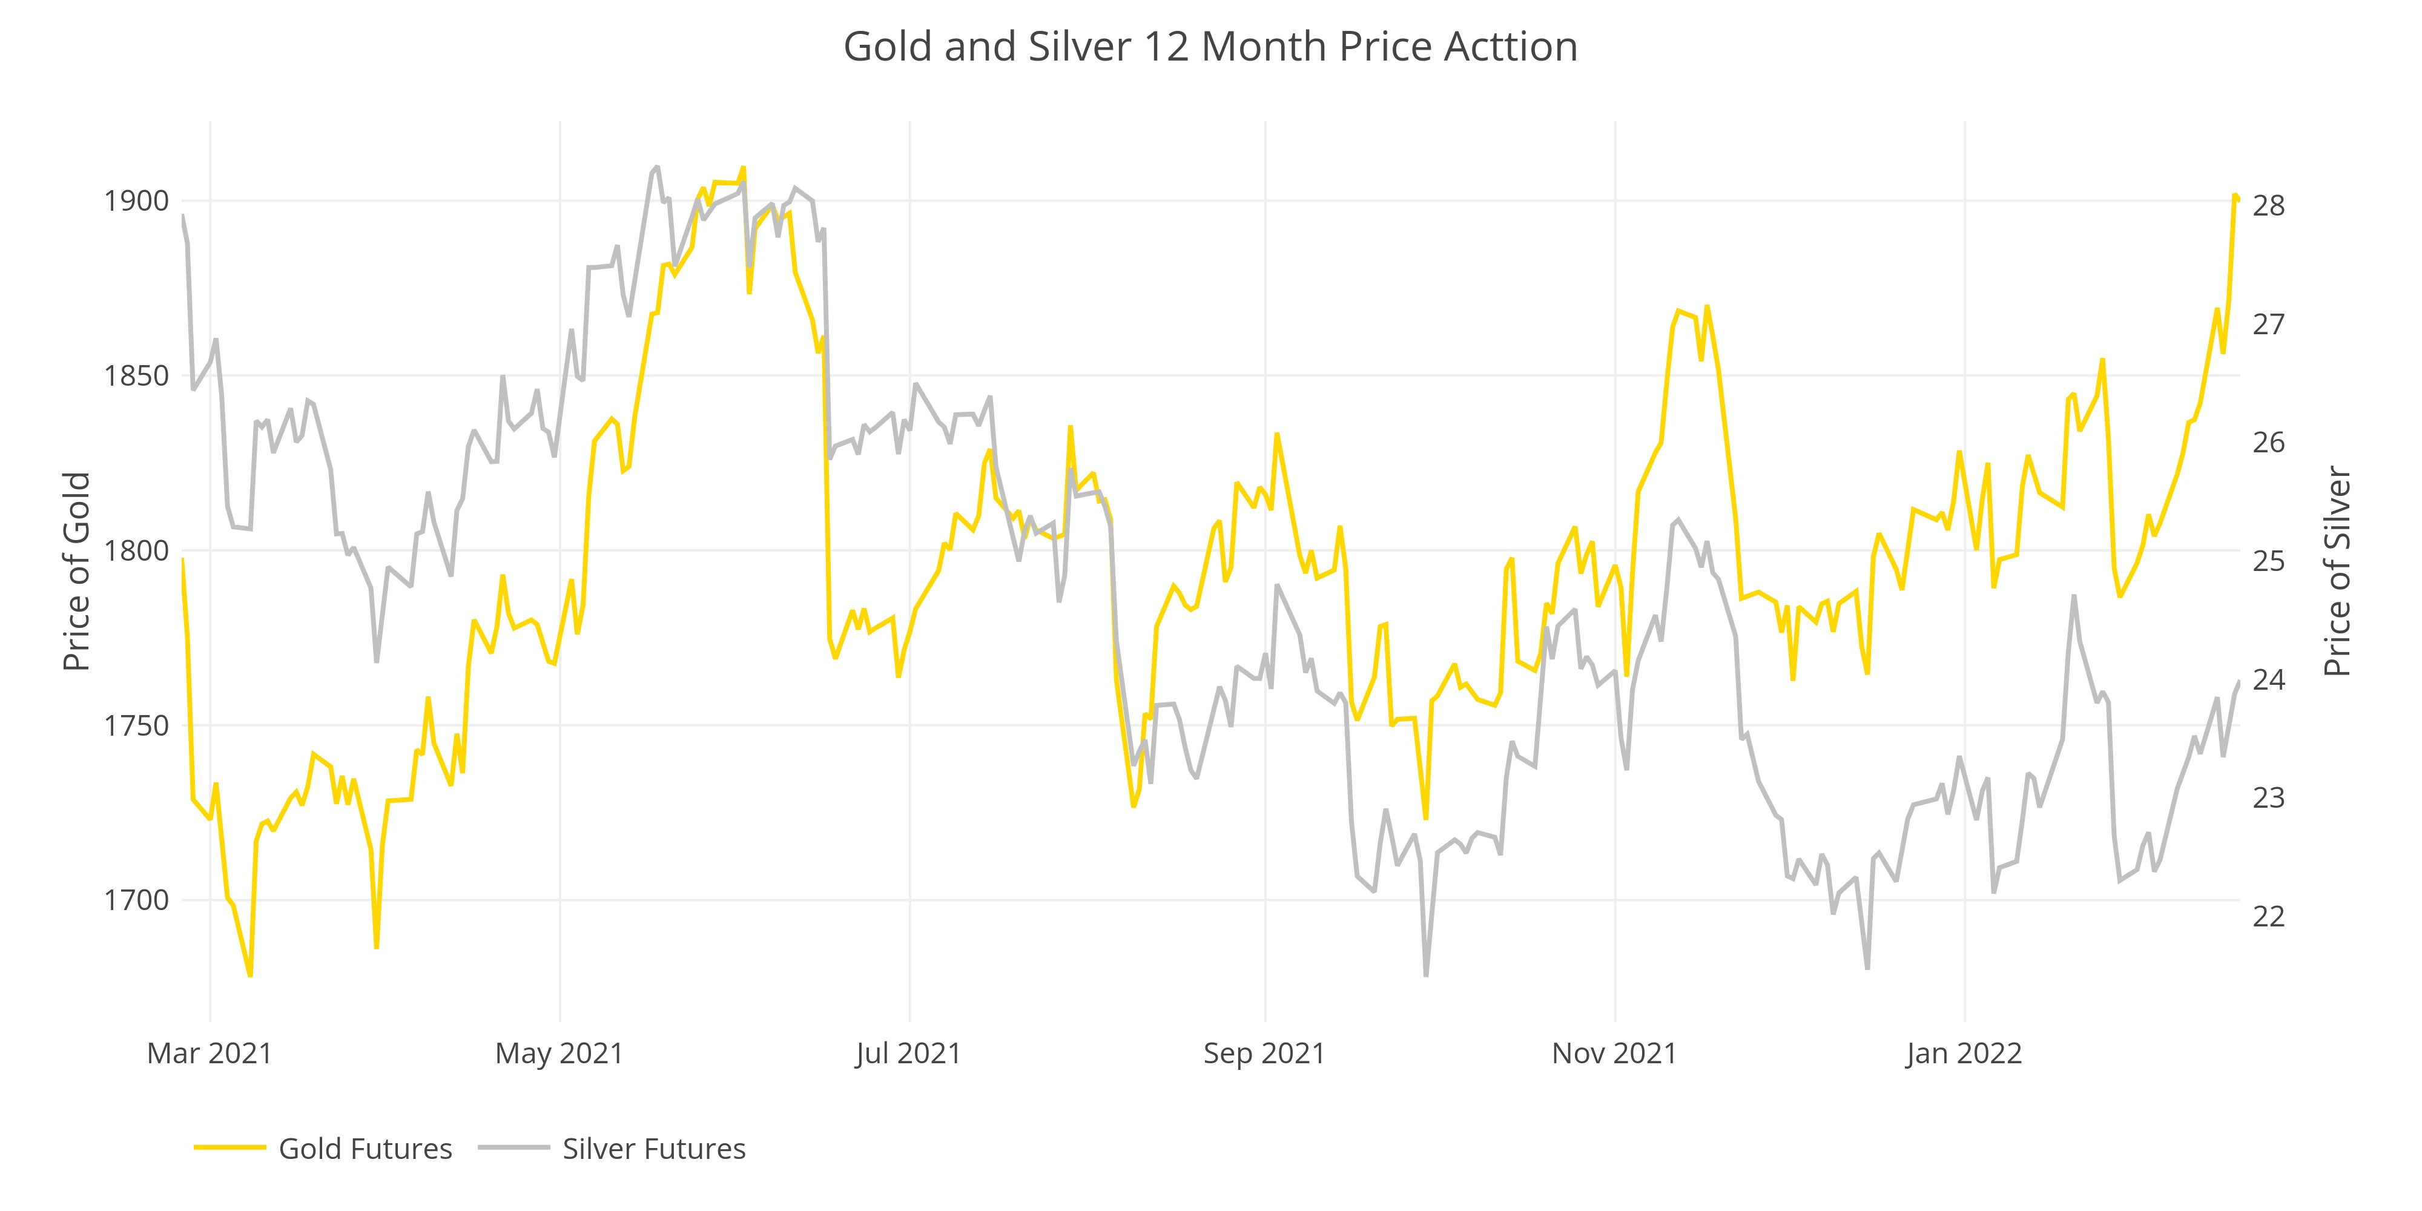Pick the Sep 2021 x-axis label
2422x1211 pixels.
pyautogui.click(x=1265, y=1053)
